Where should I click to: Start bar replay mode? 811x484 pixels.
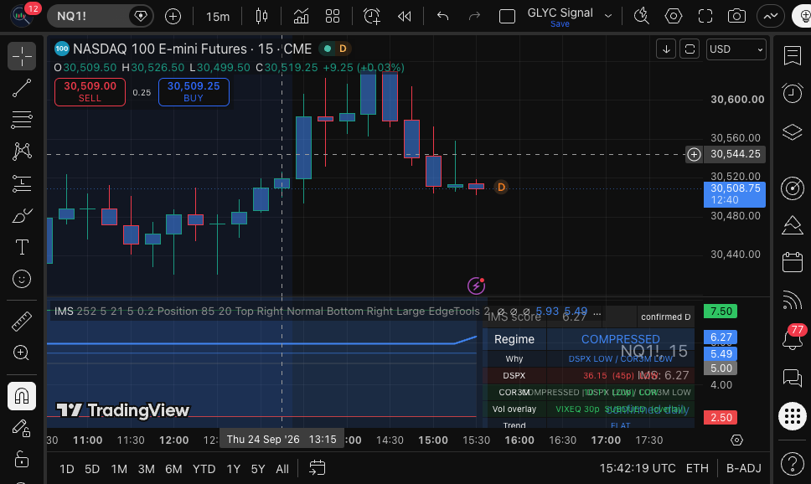click(405, 17)
